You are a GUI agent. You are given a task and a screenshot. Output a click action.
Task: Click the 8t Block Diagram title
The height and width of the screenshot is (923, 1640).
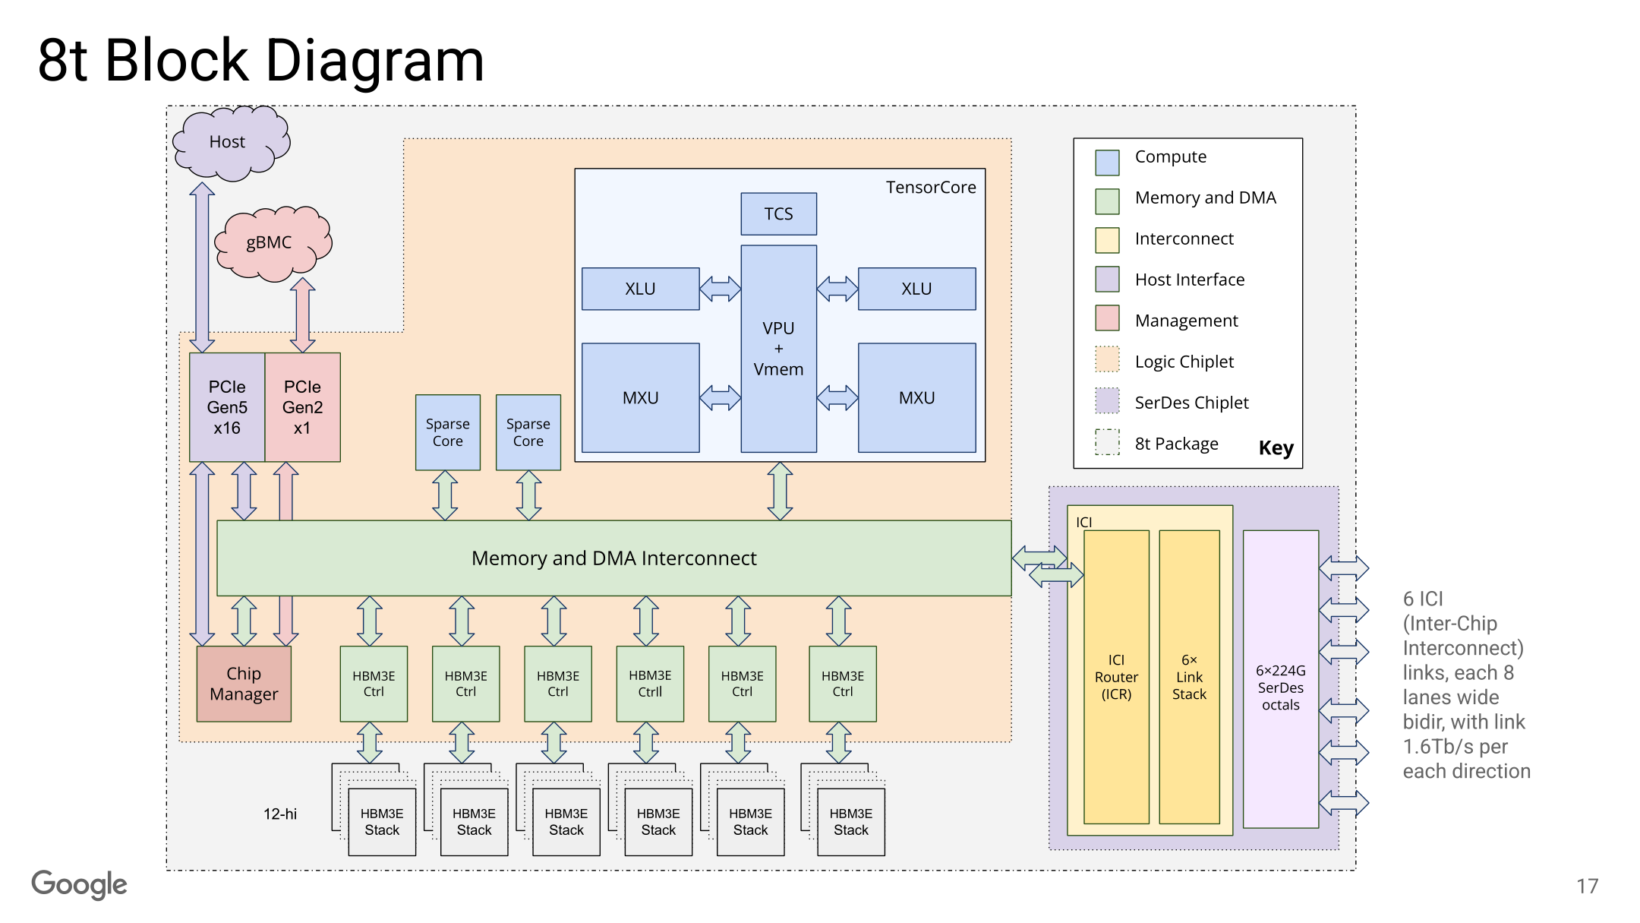pyautogui.click(x=261, y=61)
